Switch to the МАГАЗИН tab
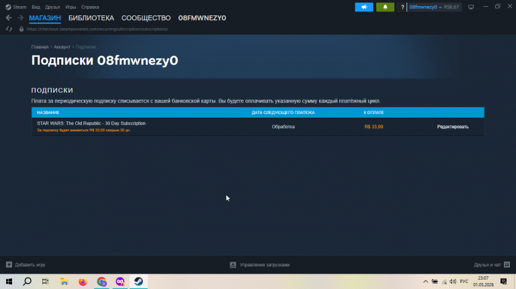Image resolution: width=516 pixels, height=289 pixels. pos(45,18)
